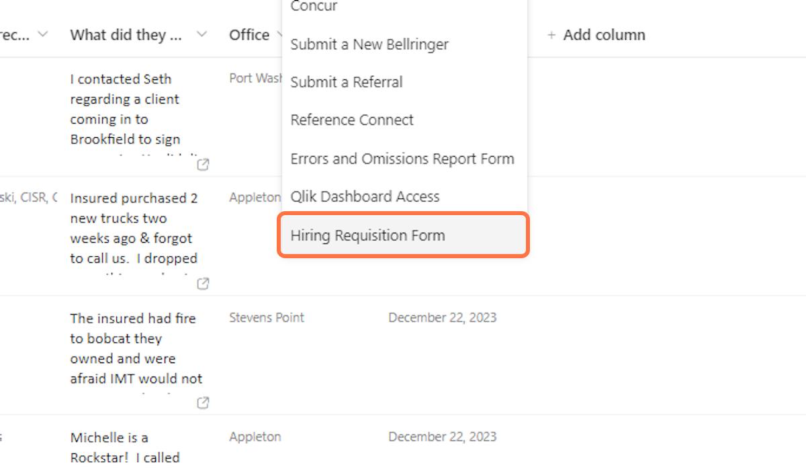Choose Qlik Dashboard Access menu entry

pyautogui.click(x=365, y=196)
